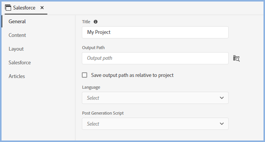Screen dimensions: 265x142
Task: Open the Language dropdown
Action: coord(155,98)
